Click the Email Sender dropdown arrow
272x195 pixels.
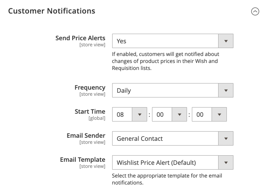[x=226, y=139]
